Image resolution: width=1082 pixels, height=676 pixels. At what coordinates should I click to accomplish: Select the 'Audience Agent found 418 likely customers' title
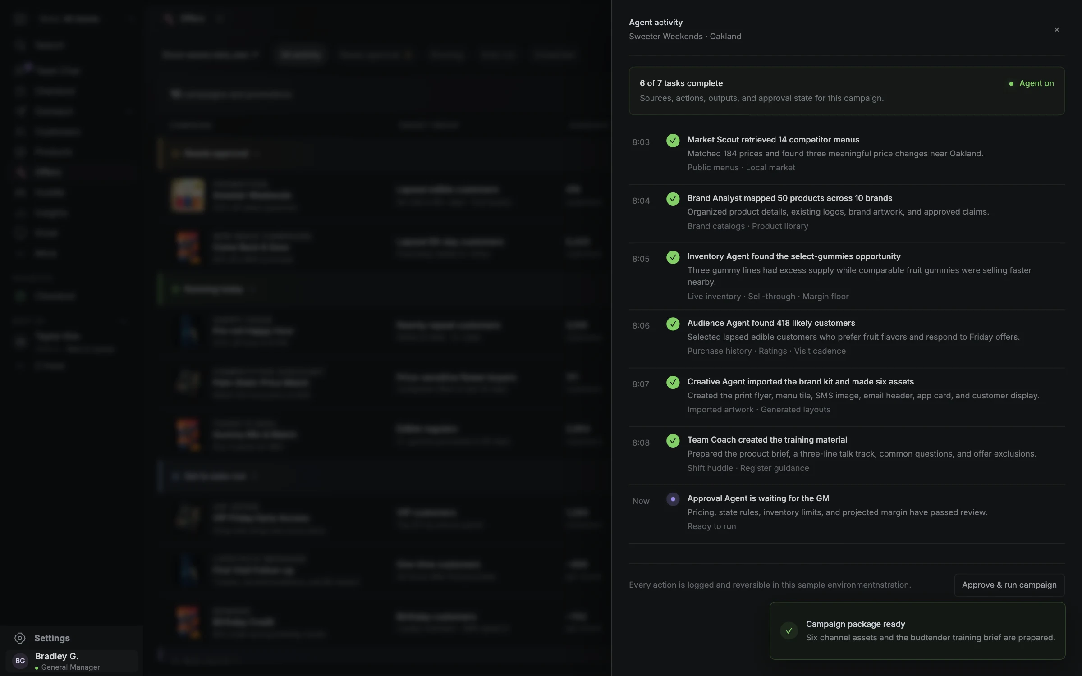click(771, 323)
